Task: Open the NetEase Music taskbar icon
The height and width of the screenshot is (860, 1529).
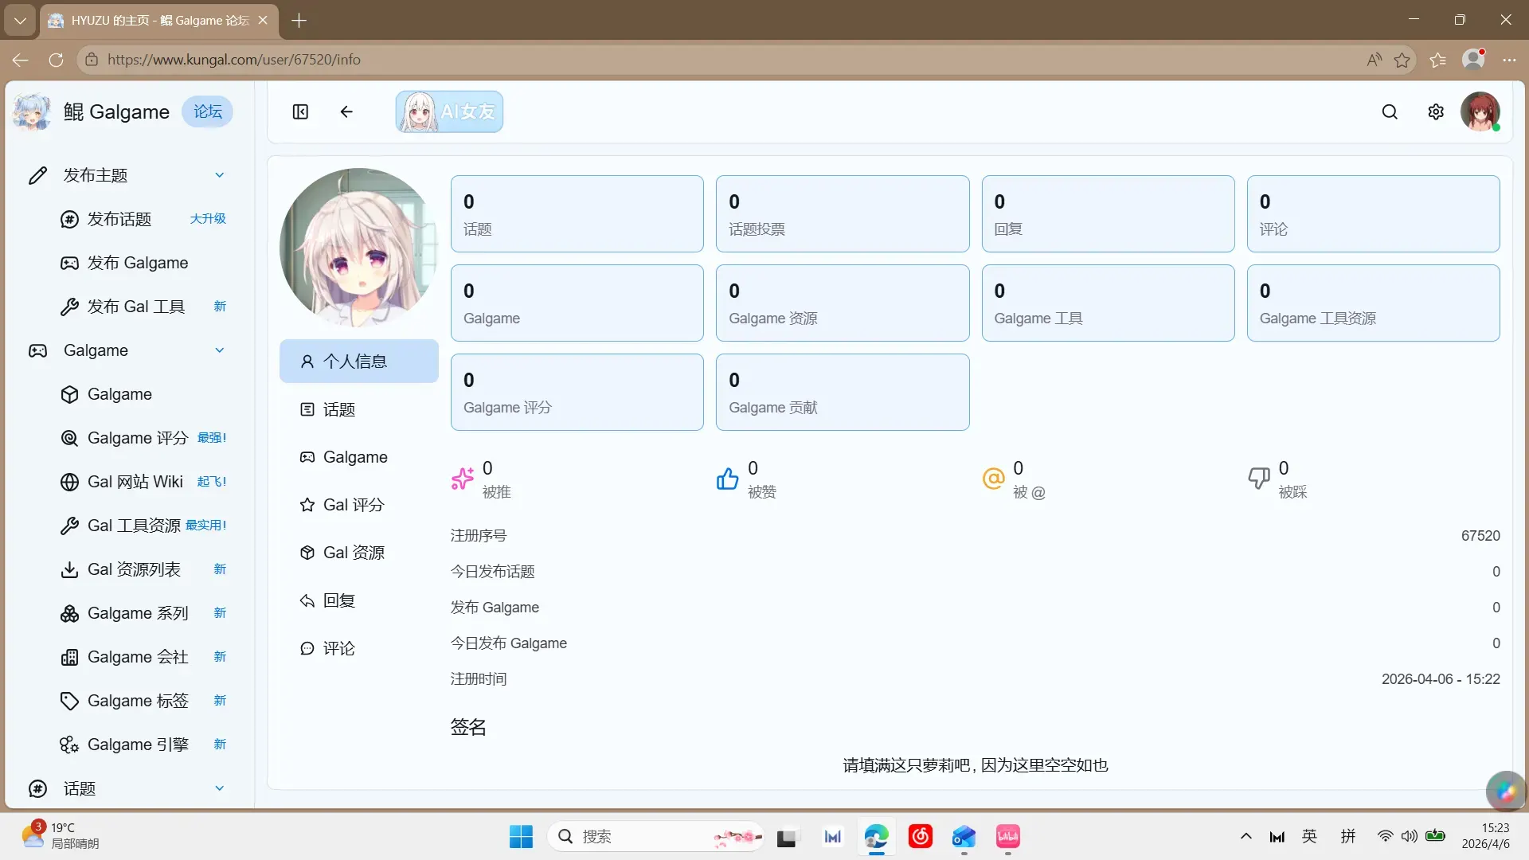Action: click(920, 836)
